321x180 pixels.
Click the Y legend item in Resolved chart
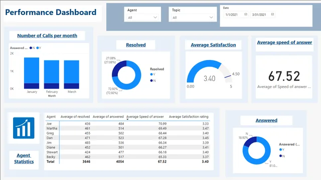tap(152, 74)
